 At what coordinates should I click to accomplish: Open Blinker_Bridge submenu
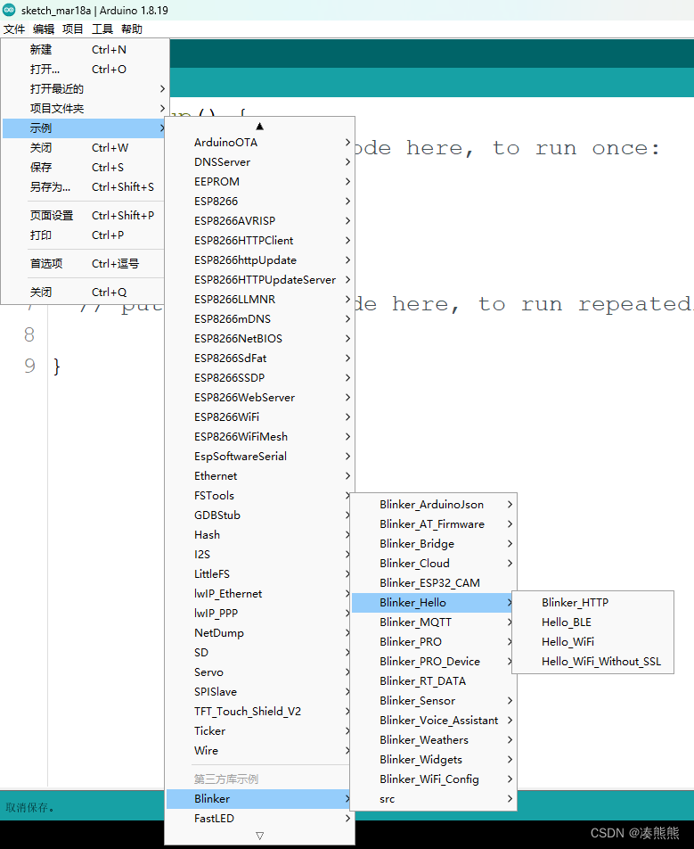[x=433, y=544]
